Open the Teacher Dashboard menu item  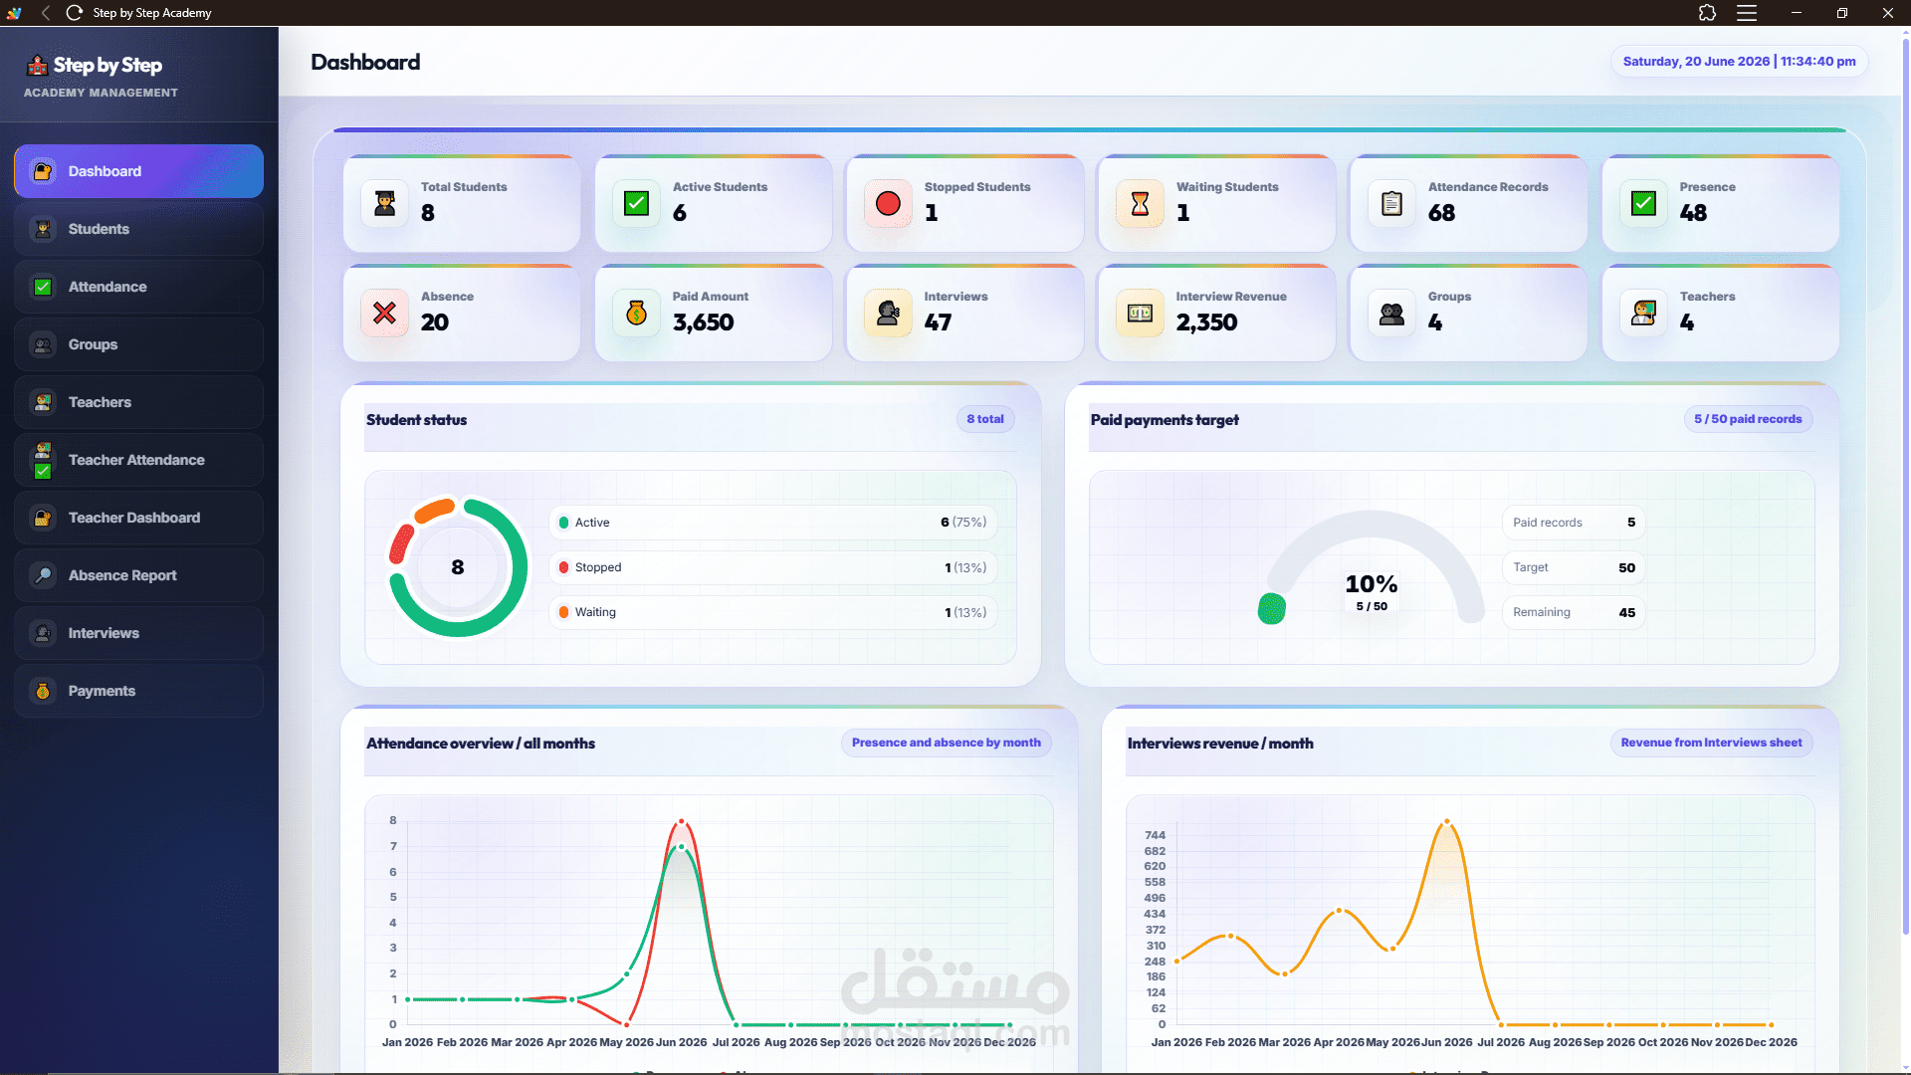(138, 518)
